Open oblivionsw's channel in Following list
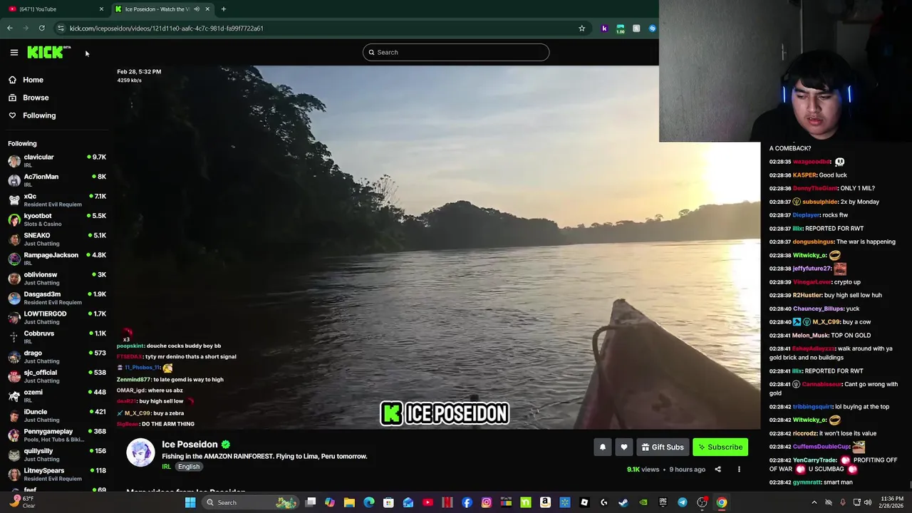The width and height of the screenshot is (912, 513). 57,279
